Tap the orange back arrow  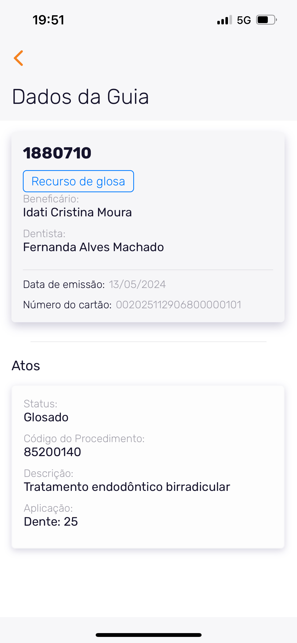[19, 58]
